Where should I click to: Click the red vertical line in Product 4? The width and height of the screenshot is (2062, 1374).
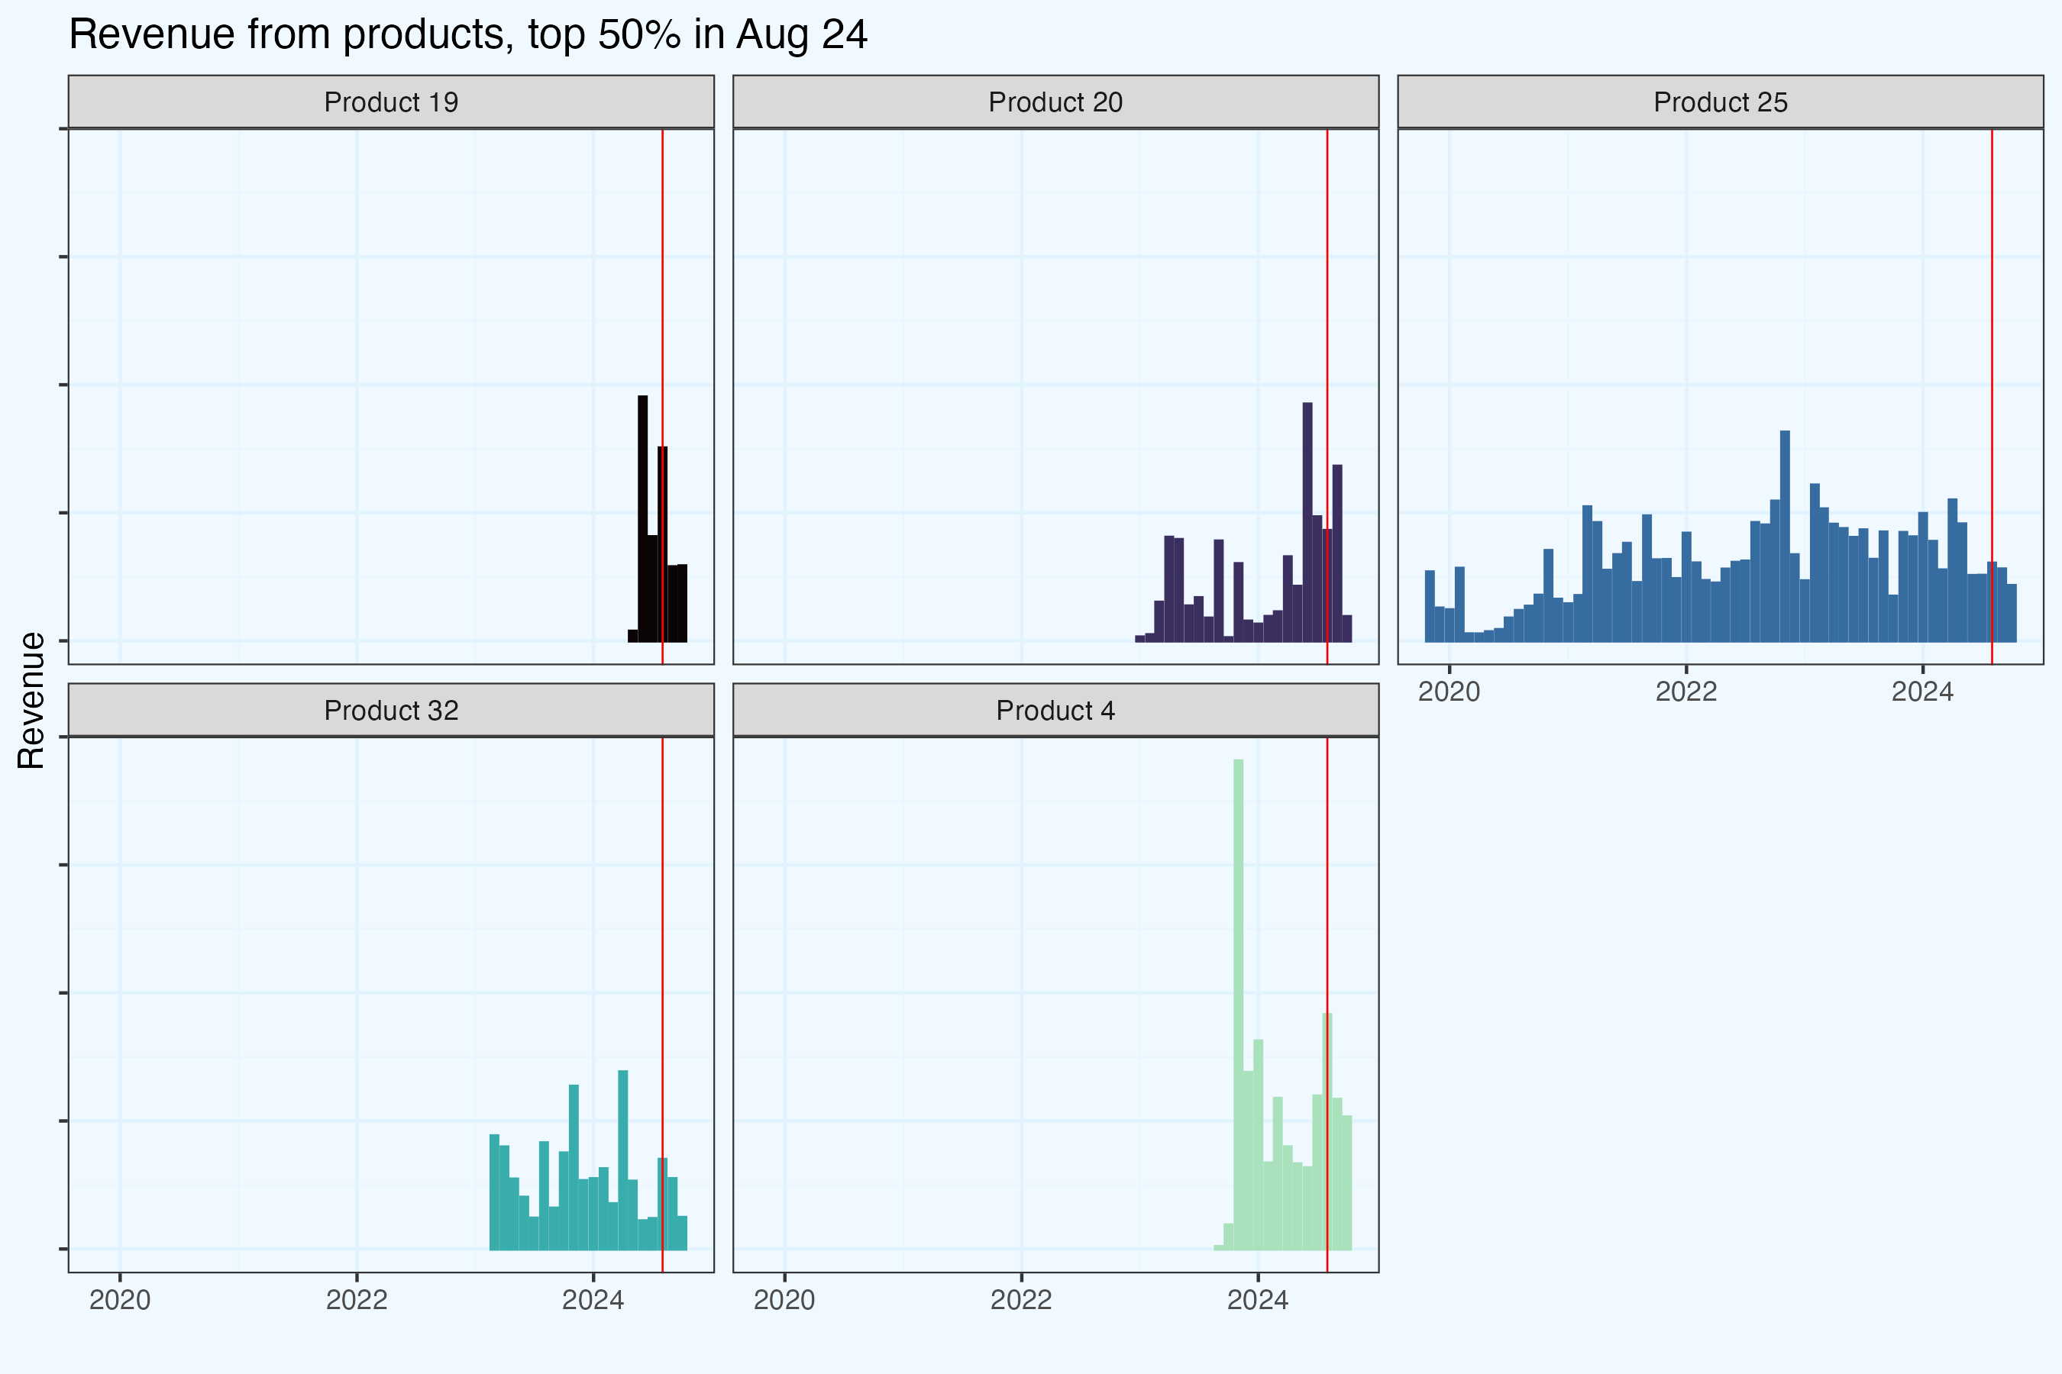tap(1327, 876)
